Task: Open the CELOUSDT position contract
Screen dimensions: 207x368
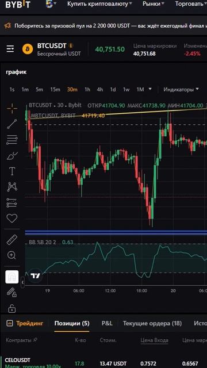Action: tap(18, 360)
